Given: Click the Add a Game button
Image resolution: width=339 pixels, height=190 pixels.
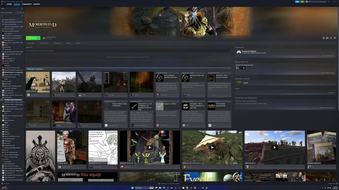Looking at the screenshot, I should tap(6, 183).
